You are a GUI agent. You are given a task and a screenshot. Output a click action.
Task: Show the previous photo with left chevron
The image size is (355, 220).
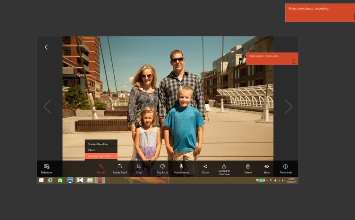(x=47, y=107)
